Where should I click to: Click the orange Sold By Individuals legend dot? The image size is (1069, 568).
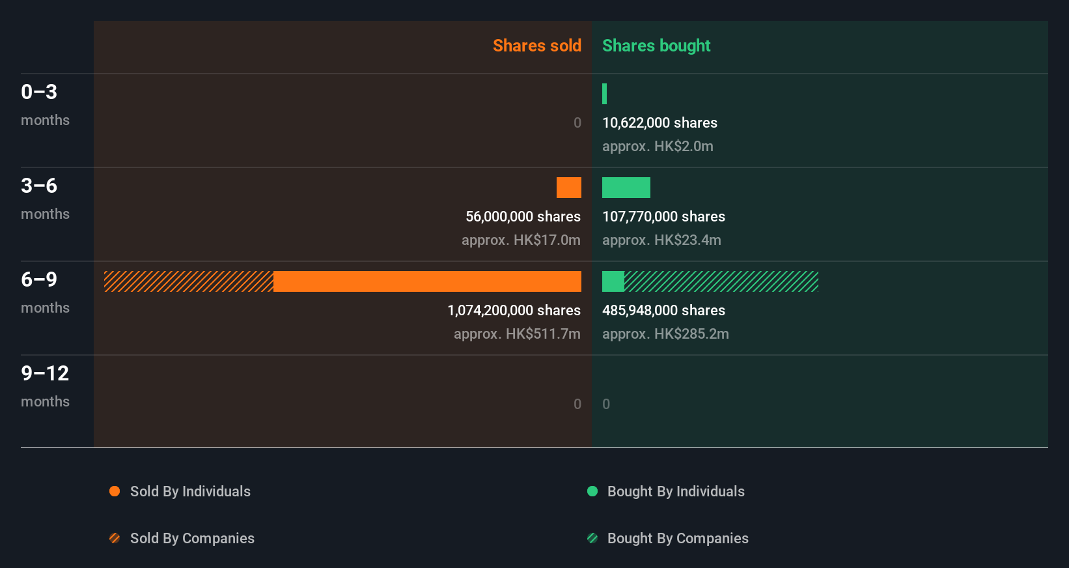(x=115, y=491)
